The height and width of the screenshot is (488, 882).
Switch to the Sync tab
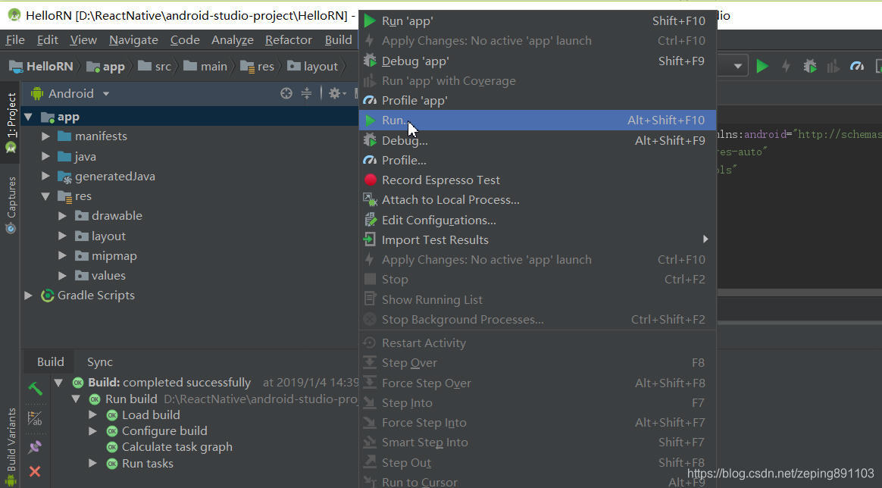click(99, 362)
